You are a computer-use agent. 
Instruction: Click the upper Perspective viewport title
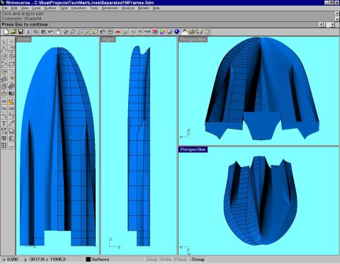(x=193, y=40)
